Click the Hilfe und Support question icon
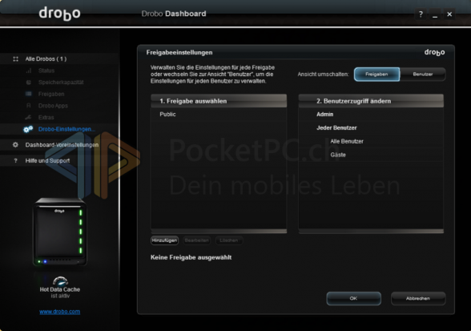 click(16, 161)
